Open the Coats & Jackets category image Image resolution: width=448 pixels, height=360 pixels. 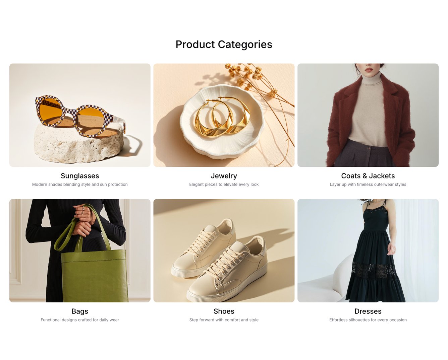pyautogui.click(x=368, y=115)
